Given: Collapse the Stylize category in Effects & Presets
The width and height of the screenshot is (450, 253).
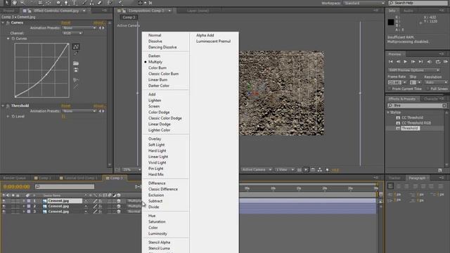Looking at the screenshot, I should tap(388, 112).
